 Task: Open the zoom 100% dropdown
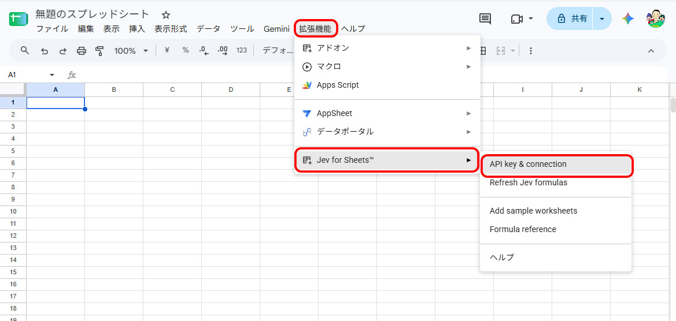[131, 51]
